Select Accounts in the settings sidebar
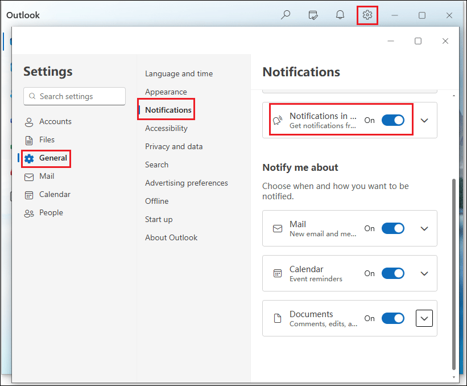Image resolution: width=467 pixels, height=386 pixels. coord(55,121)
